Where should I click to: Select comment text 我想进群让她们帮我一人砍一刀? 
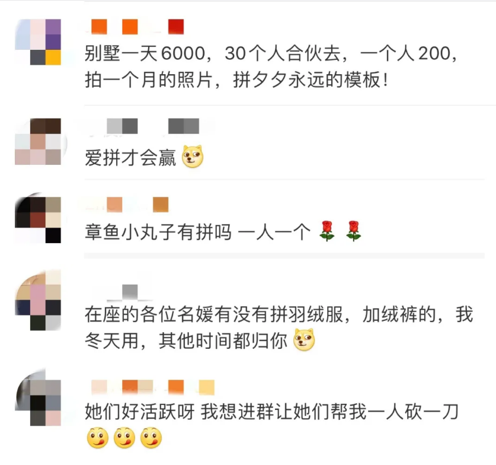click(x=329, y=412)
